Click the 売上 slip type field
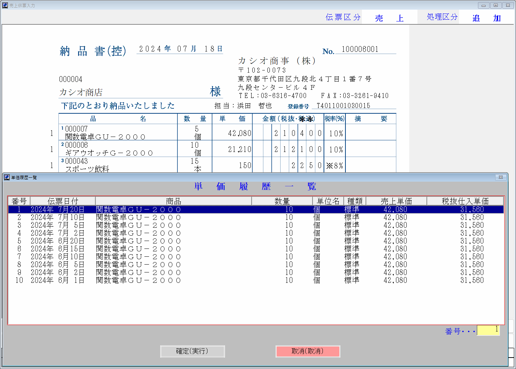Image resolution: width=516 pixels, height=369 pixels. (389, 18)
